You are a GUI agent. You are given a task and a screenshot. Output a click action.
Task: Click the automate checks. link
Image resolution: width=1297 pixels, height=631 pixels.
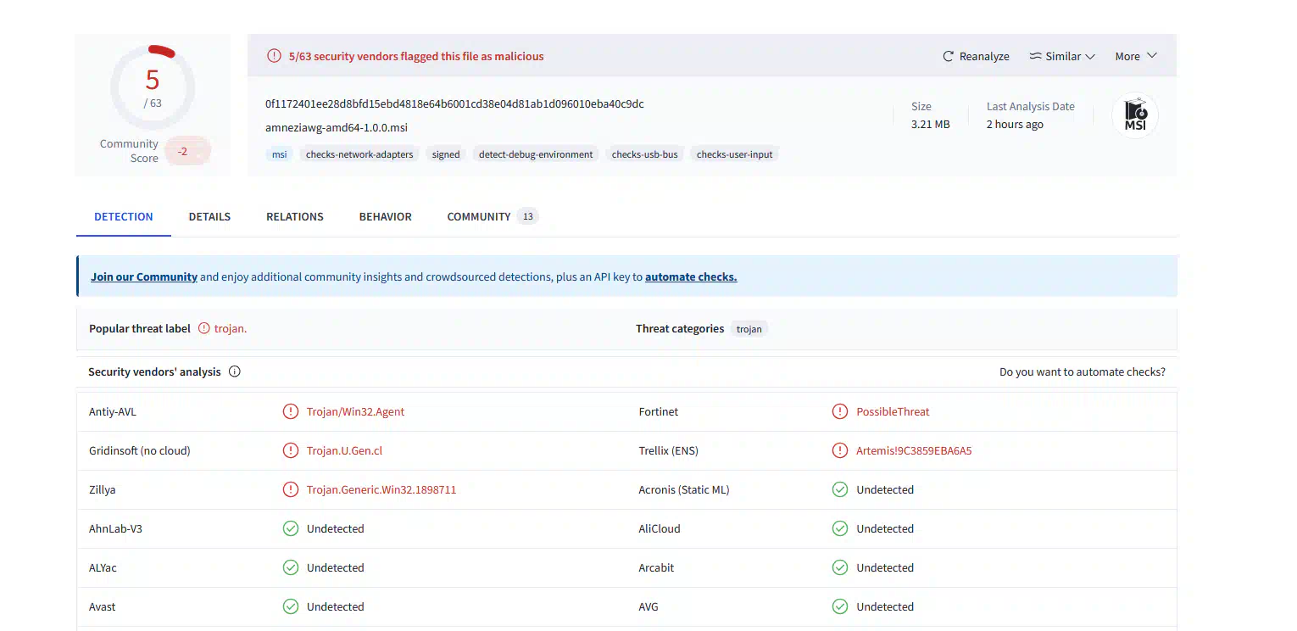click(x=691, y=276)
